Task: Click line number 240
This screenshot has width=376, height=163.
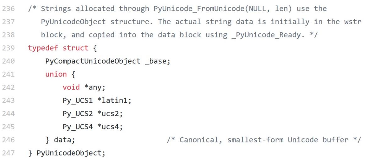Action: [8, 61]
